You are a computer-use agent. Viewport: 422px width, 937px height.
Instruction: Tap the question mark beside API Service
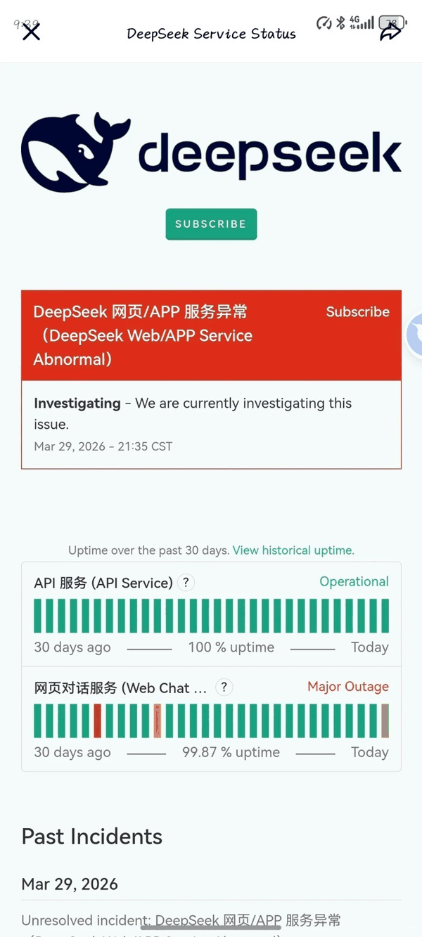click(186, 583)
